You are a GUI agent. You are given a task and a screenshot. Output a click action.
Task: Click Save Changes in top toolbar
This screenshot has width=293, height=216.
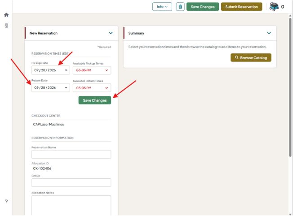203,7
